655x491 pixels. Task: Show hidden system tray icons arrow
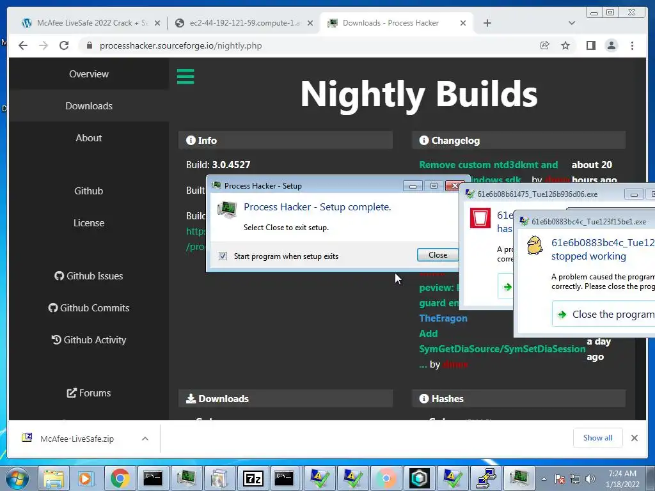[x=544, y=479]
